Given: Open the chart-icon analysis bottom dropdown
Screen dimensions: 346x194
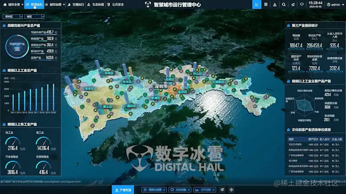Looking at the screenshot, I should pyautogui.click(x=205, y=190).
